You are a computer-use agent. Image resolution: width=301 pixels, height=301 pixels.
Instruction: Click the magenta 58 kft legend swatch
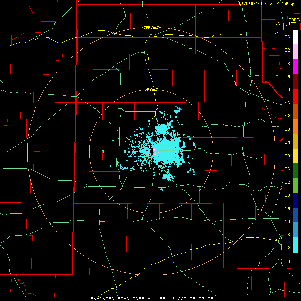pyautogui.click(x=295, y=67)
